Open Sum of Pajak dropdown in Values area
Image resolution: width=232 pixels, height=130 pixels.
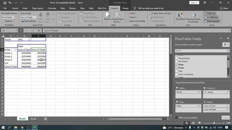(227, 109)
